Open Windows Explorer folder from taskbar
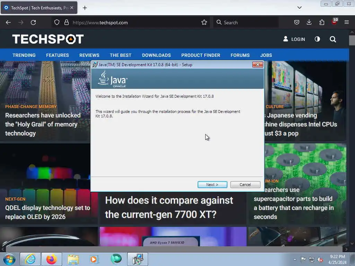The image size is (355, 266). [73, 259]
